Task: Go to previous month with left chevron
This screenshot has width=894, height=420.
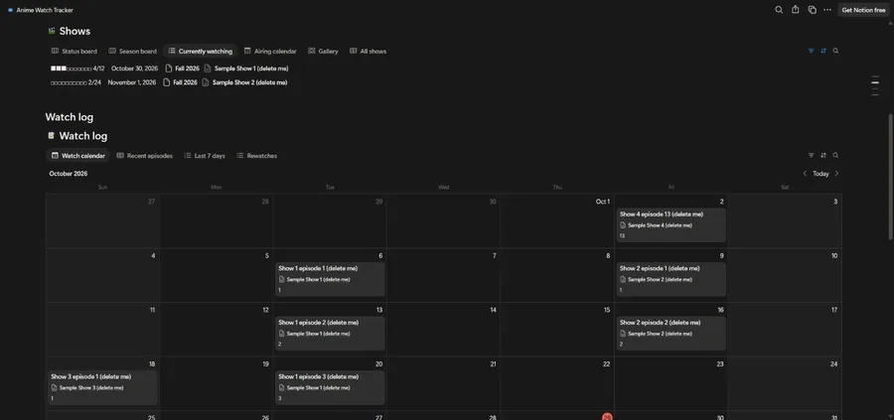Action: click(x=805, y=174)
